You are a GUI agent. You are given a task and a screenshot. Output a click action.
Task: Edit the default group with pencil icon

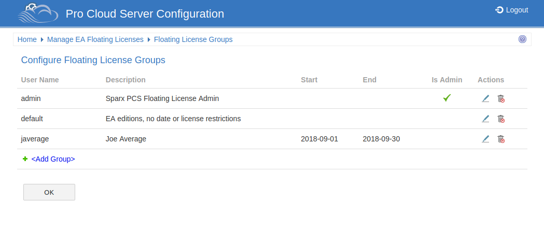click(485, 119)
